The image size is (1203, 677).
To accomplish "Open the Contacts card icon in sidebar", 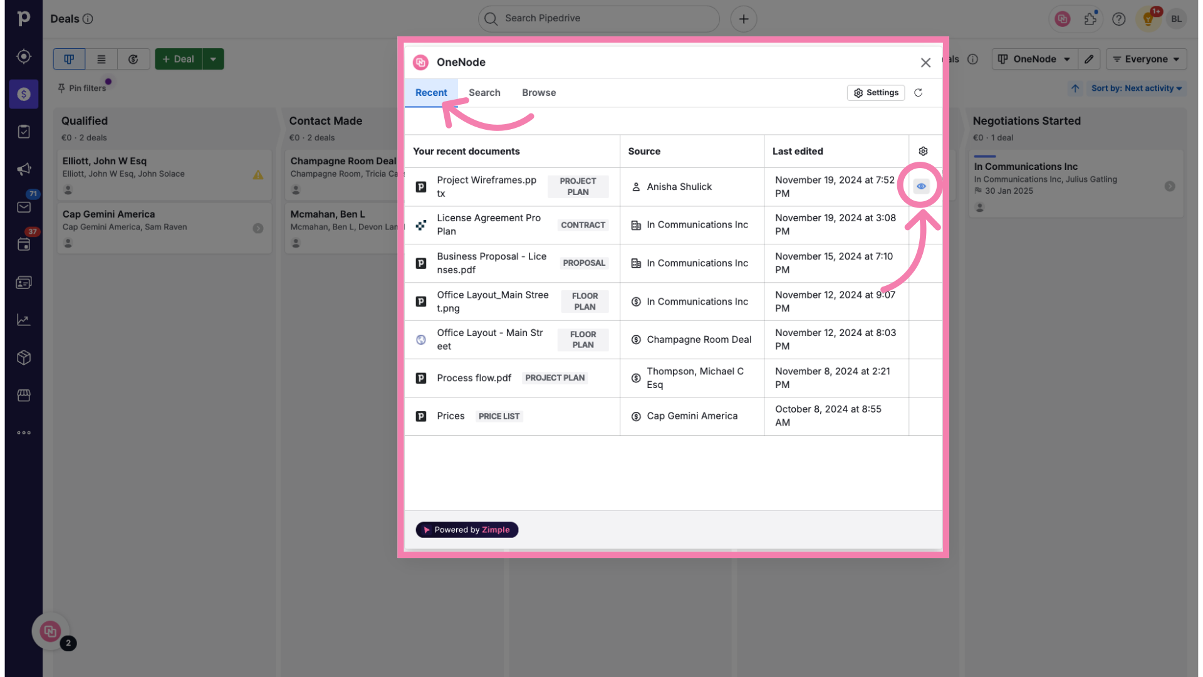I will (24, 283).
